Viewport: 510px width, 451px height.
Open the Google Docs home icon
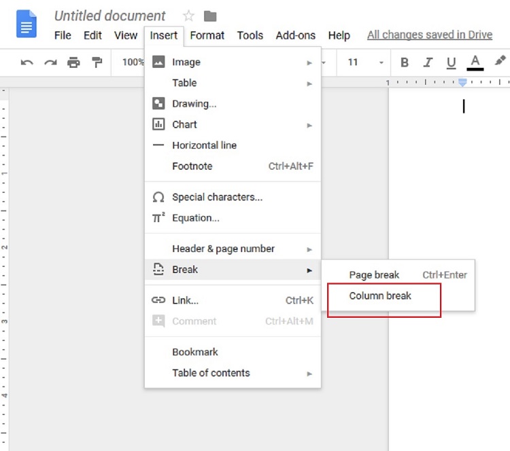(x=27, y=26)
